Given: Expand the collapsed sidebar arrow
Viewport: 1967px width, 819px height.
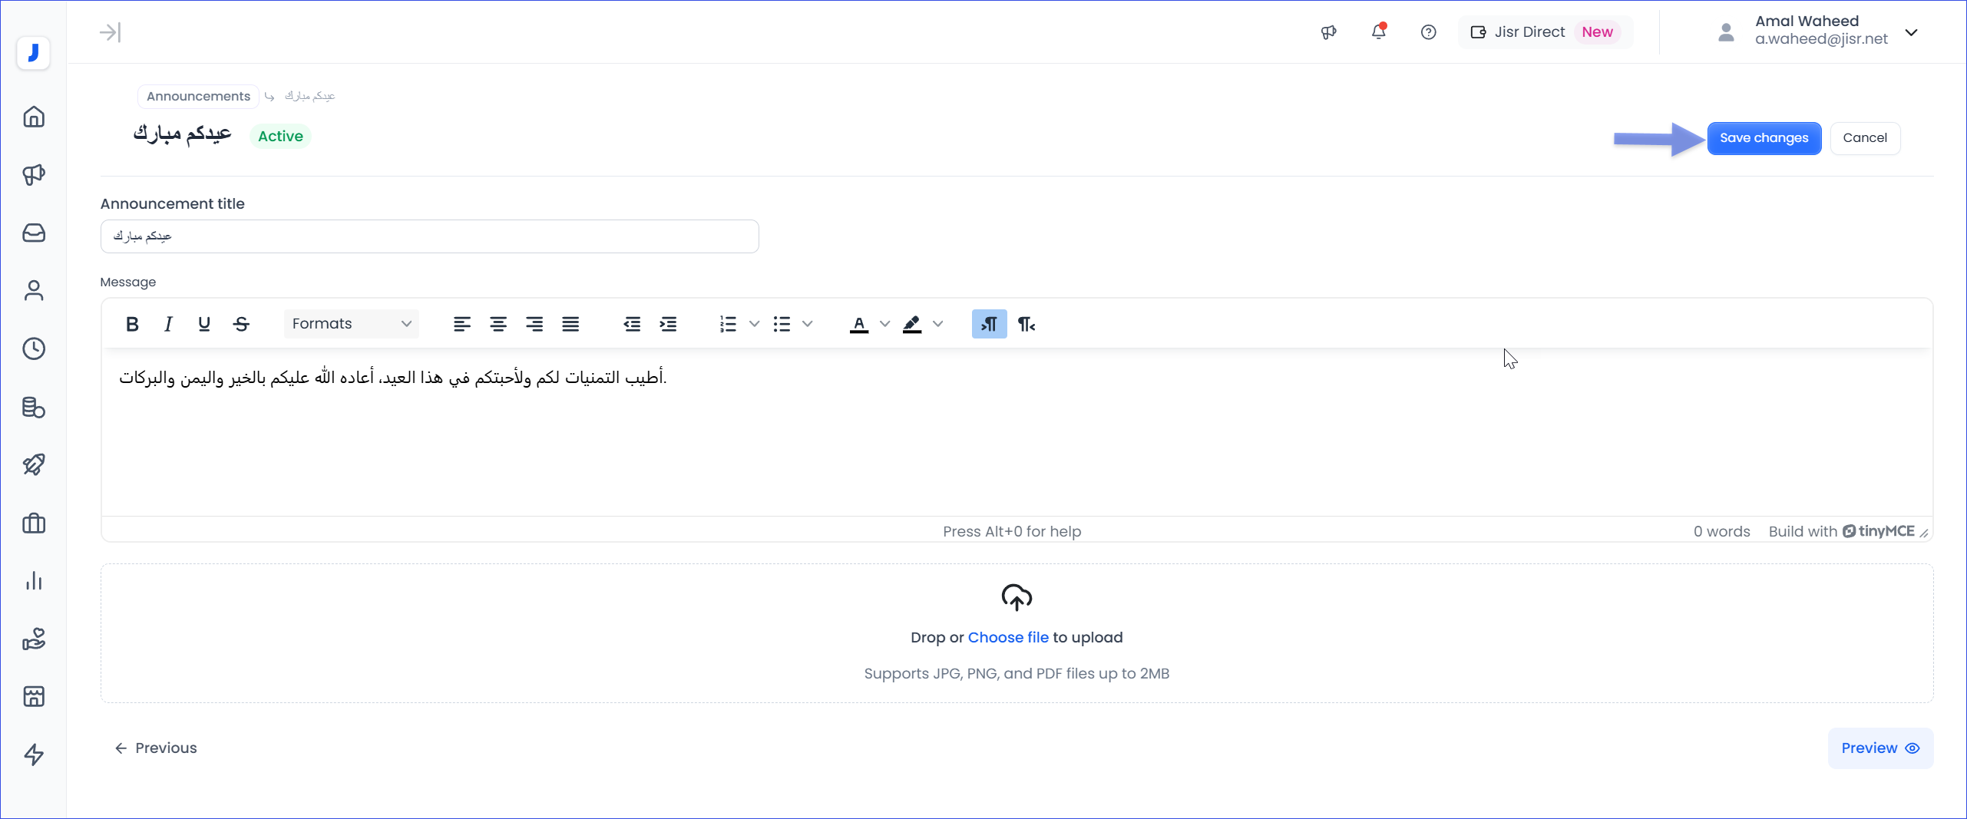Looking at the screenshot, I should tap(110, 32).
